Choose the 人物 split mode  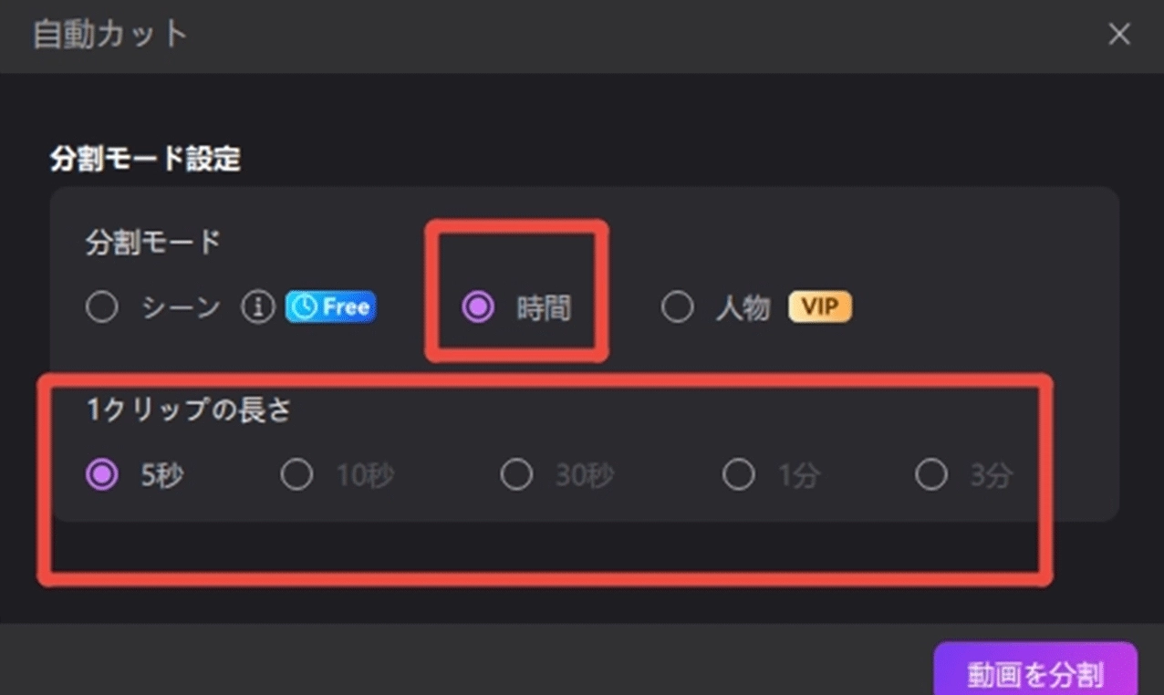tap(678, 307)
